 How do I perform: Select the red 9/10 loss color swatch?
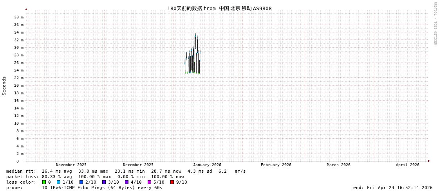tap(172, 182)
